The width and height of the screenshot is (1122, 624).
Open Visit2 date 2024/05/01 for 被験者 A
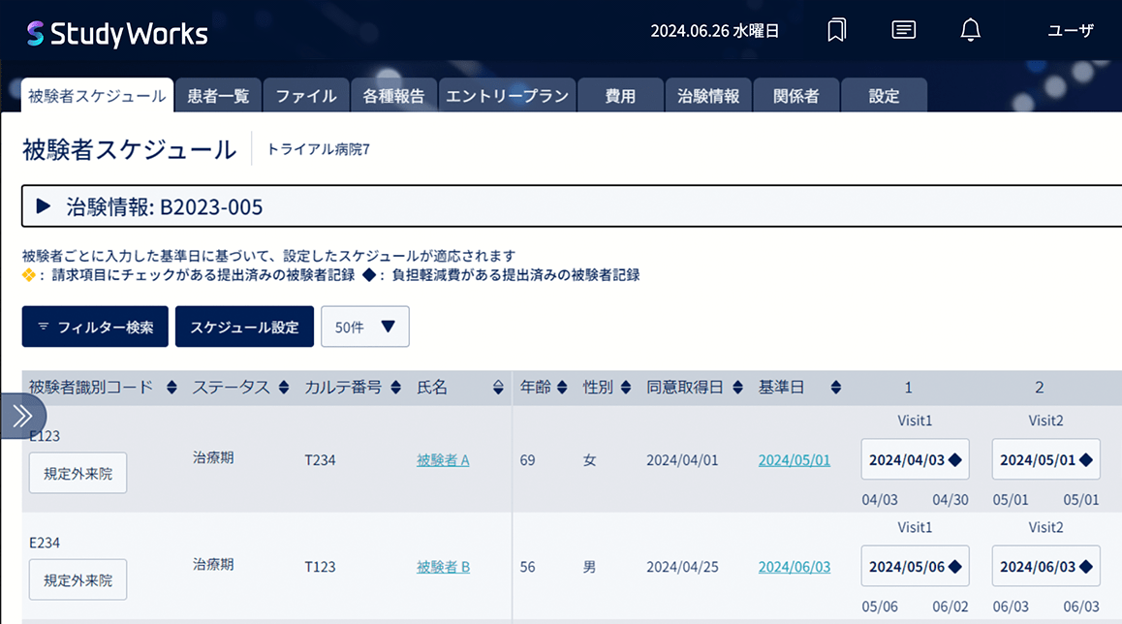(x=1046, y=459)
